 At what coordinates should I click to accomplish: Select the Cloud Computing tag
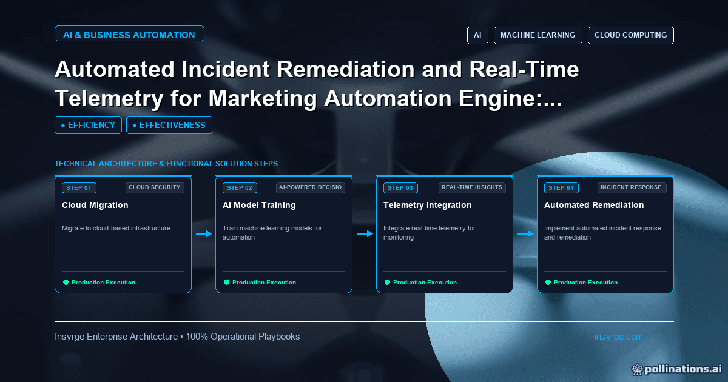pyautogui.click(x=630, y=35)
